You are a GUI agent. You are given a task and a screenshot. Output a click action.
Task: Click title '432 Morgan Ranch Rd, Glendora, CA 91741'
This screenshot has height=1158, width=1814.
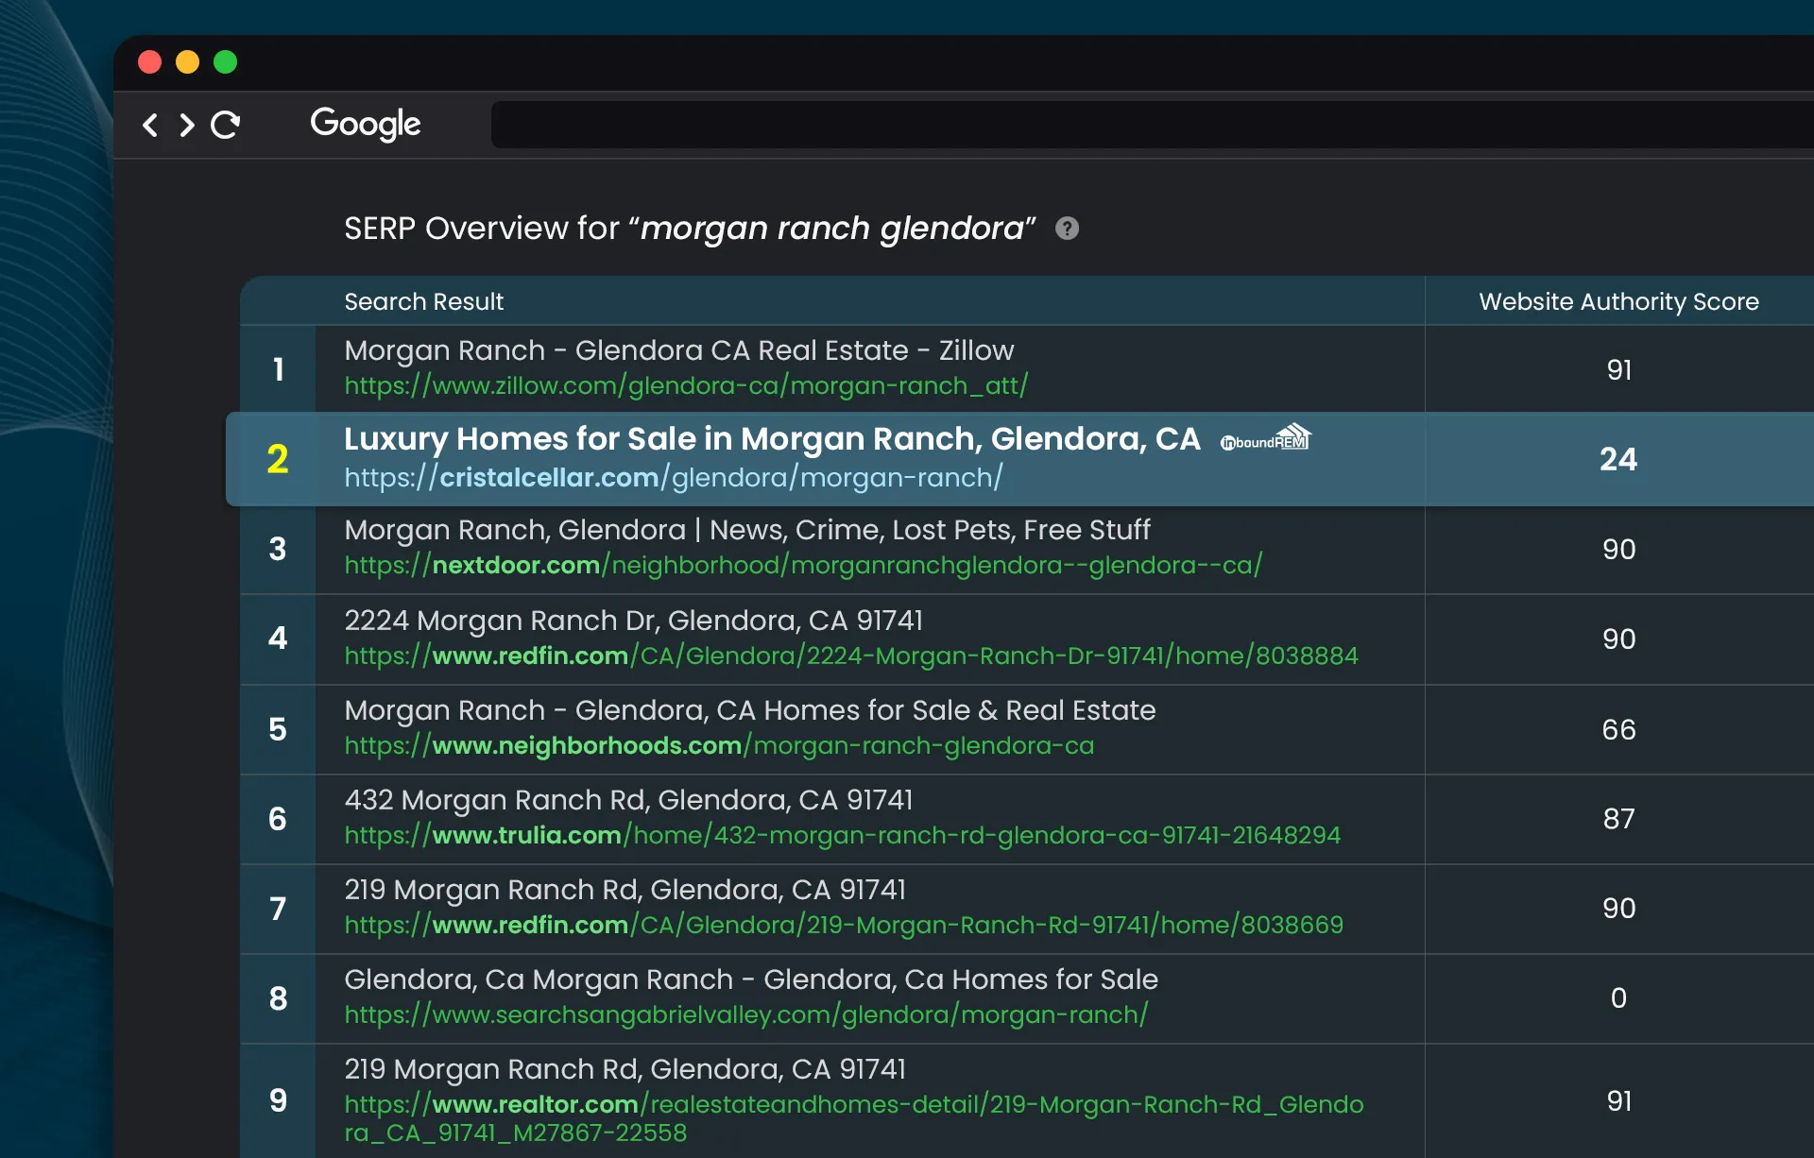(628, 800)
